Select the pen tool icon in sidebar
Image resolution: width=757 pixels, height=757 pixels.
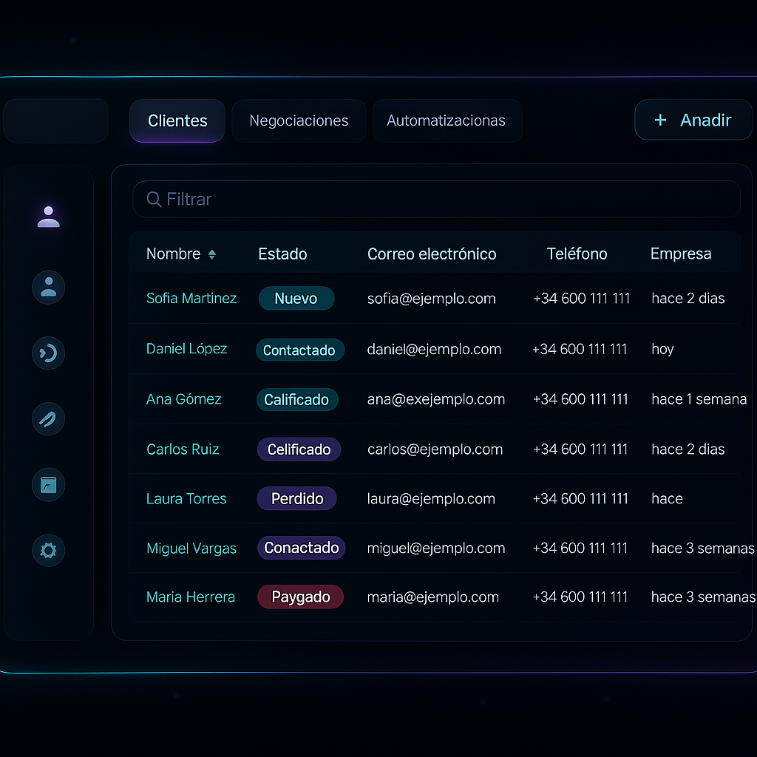point(48,418)
